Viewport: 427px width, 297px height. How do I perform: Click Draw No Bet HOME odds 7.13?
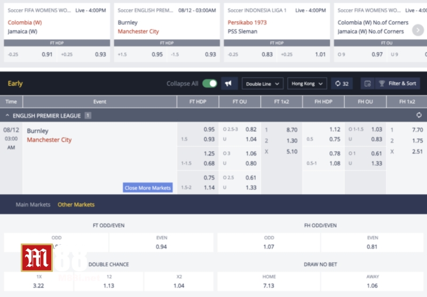click(269, 282)
